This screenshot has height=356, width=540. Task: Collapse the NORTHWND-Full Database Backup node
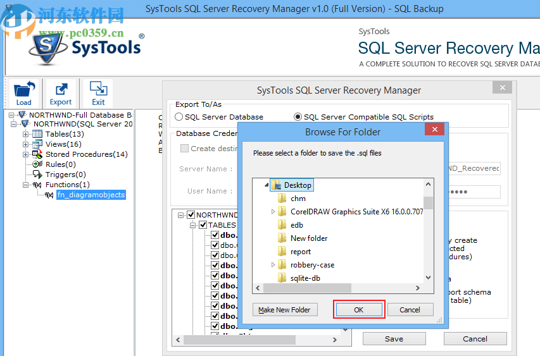click(11, 115)
